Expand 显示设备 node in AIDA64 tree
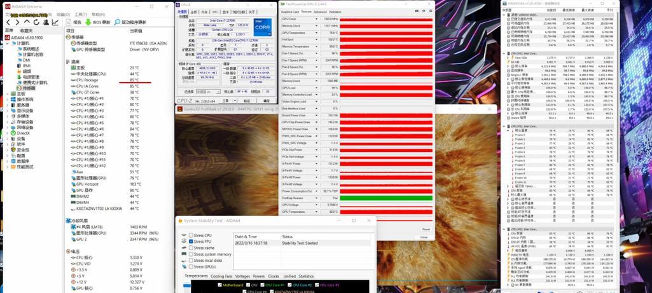Screen dimensions: 652x293 pyautogui.click(x=7, y=111)
